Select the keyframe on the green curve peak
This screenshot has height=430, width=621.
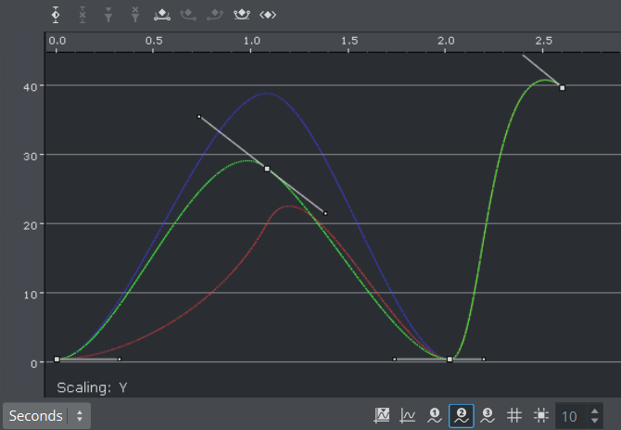point(267,169)
